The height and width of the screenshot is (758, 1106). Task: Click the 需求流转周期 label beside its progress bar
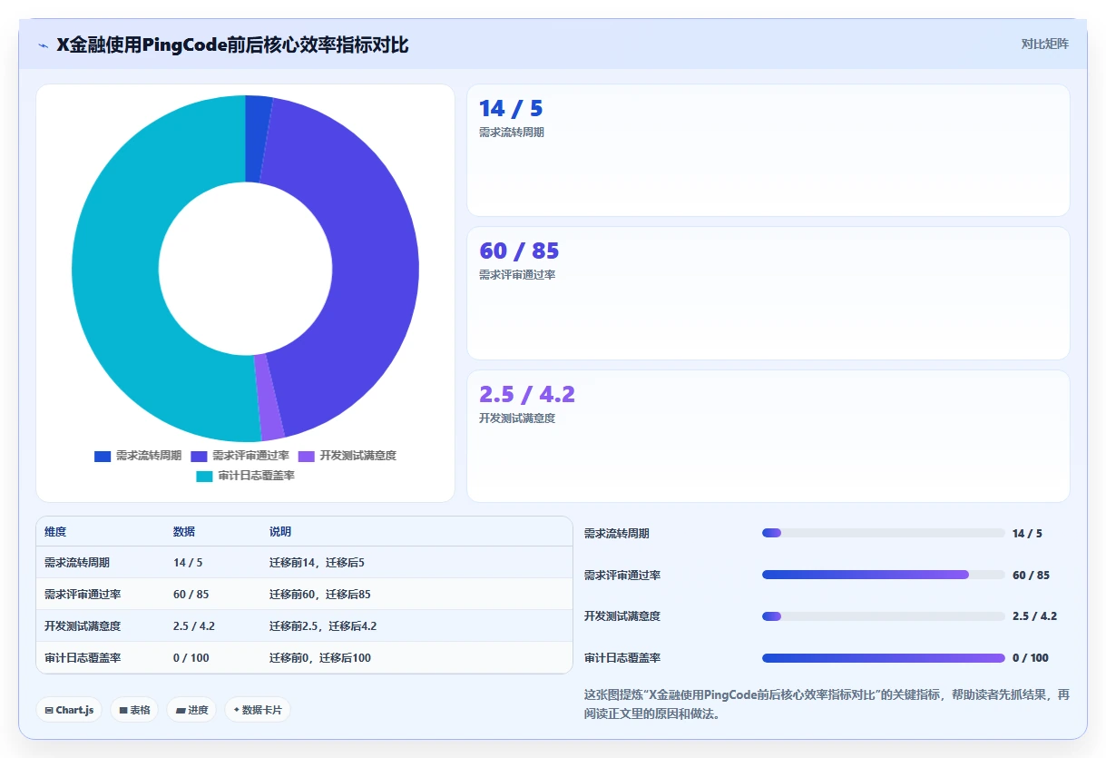617,534
